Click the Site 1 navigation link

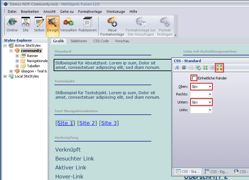[x=65, y=123]
